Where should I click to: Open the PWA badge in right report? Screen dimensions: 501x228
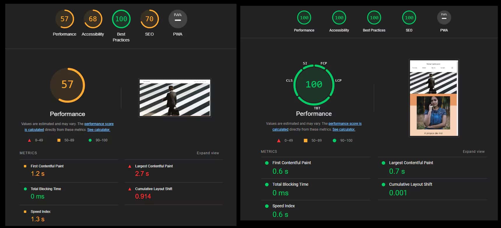tap(444, 18)
